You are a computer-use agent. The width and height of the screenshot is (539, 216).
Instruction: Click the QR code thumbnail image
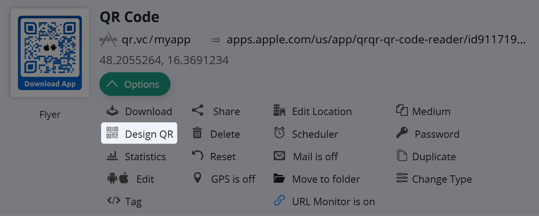pyautogui.click(x=50, y=53)
